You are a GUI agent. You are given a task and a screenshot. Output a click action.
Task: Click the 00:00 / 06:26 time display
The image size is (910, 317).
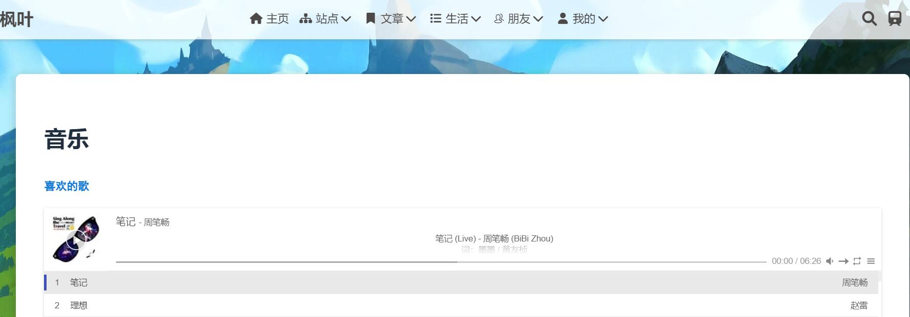point(796,261)
